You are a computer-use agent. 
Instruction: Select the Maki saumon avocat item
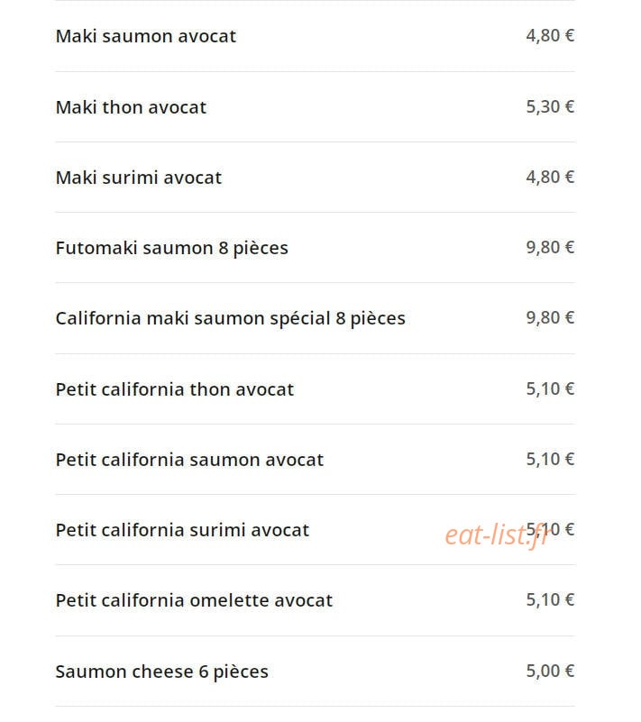click(145, 36)
